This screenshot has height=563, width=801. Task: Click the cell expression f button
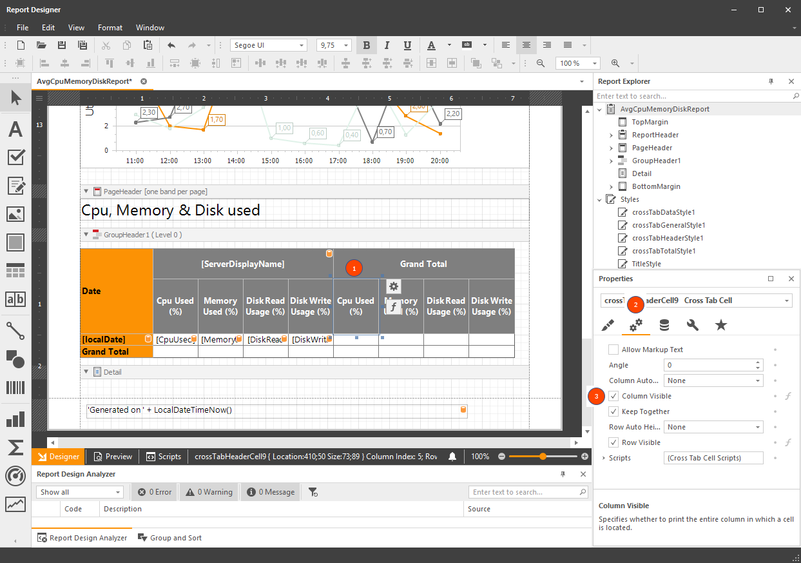click(x=394, y=307)
